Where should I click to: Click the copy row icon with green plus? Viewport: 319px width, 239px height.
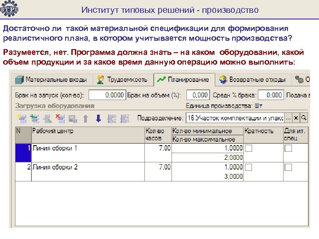pyautogui.click(x=35, y=119)
